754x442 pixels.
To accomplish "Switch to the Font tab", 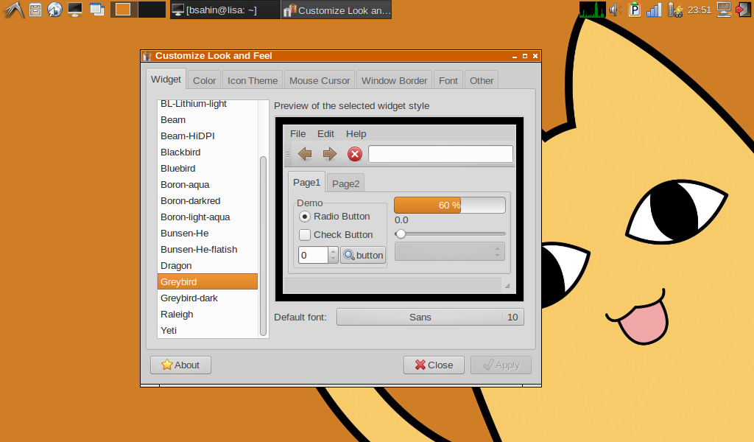I will pos(448,81).
